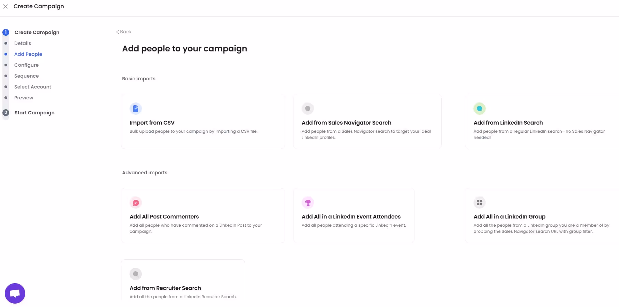Open the Select Account step

point(32,87)
